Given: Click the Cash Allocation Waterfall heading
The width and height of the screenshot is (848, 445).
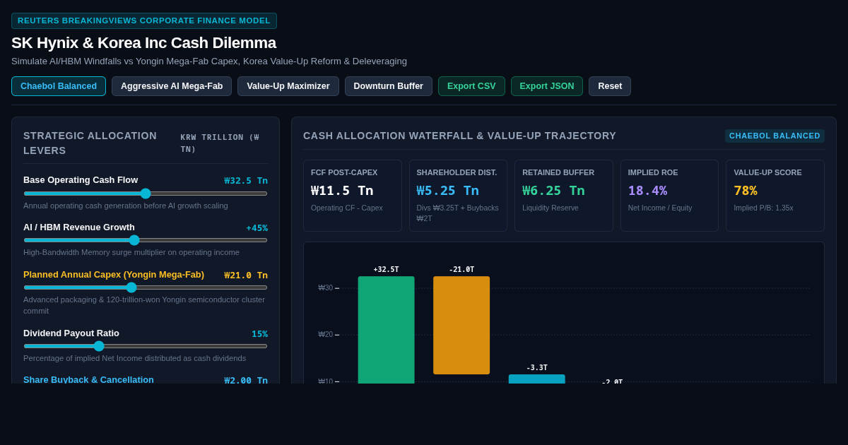Looking at the screenshot, I should tap(459, 136).
